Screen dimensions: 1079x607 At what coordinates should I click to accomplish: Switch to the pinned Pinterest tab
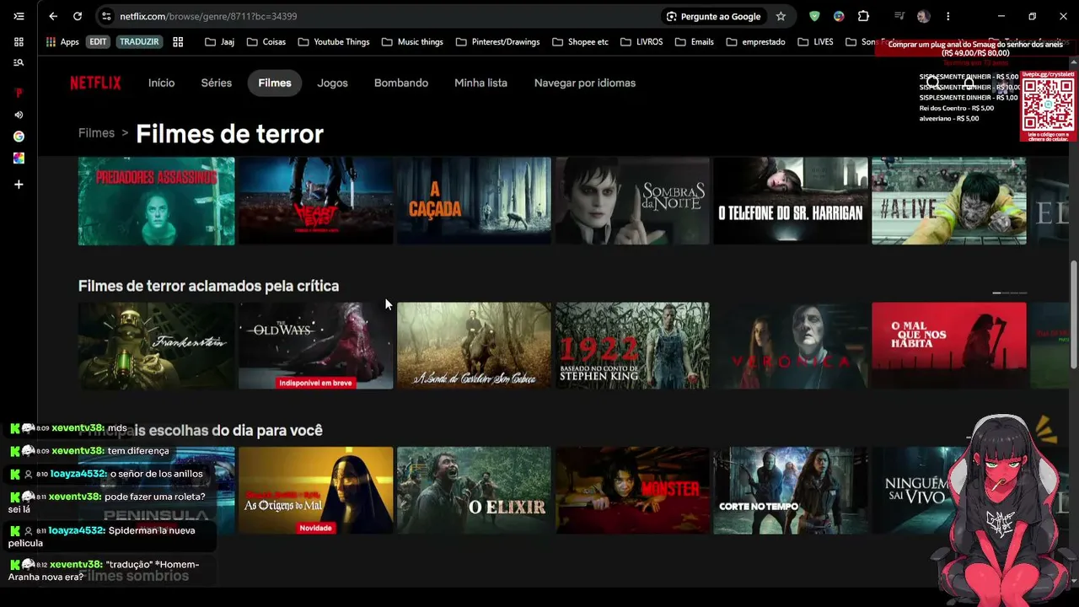[19, 93]
